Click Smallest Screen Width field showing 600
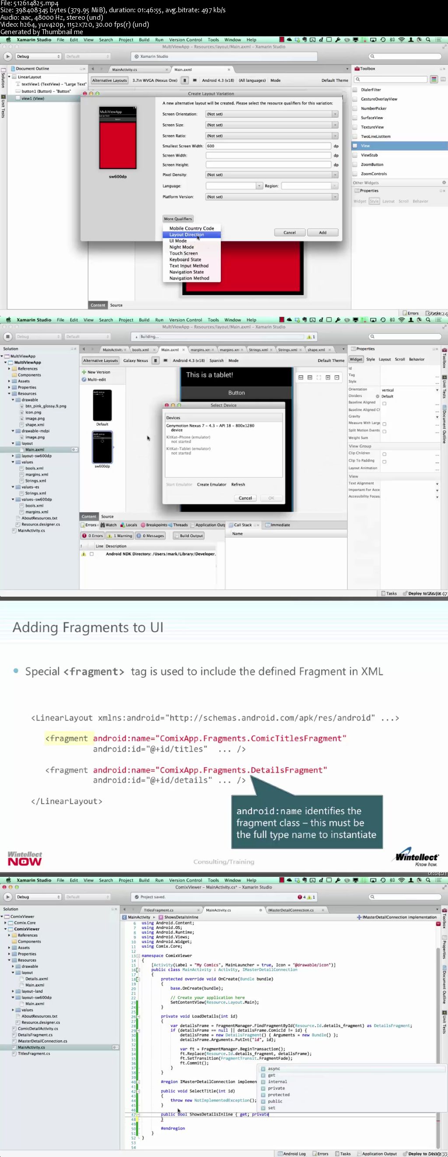Screen dimensions: 448x1157 [x=269, y=146]
